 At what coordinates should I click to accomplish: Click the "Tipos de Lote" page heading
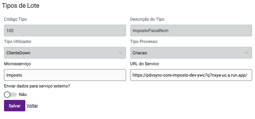pyautogui.click(x=21, y=6)
